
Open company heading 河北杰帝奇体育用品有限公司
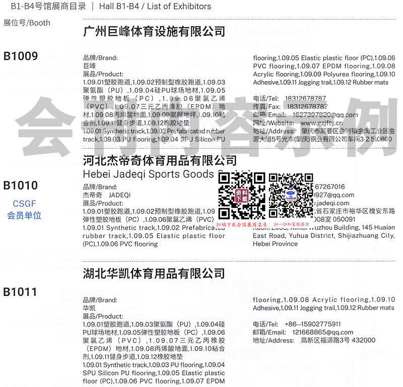tap(159, 161)
